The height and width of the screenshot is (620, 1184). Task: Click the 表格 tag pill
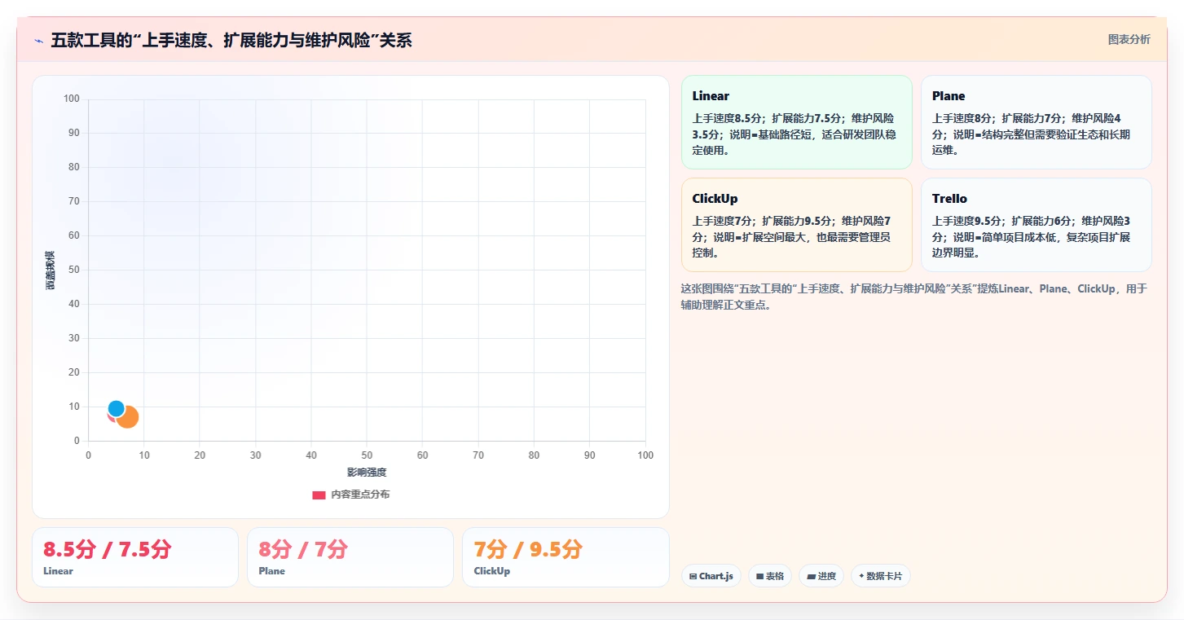[x=770, y=576]
